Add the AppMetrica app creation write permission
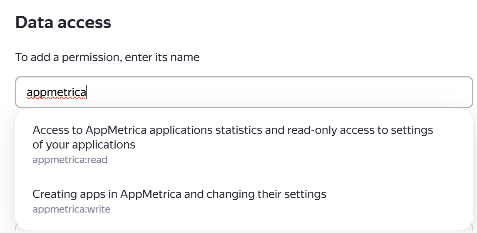 pyautogui.click(x=179, y=201)
